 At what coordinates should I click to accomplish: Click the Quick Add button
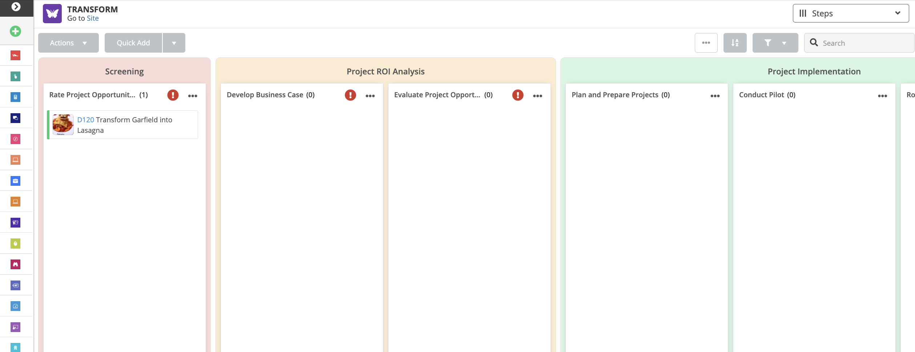[133, 43]
